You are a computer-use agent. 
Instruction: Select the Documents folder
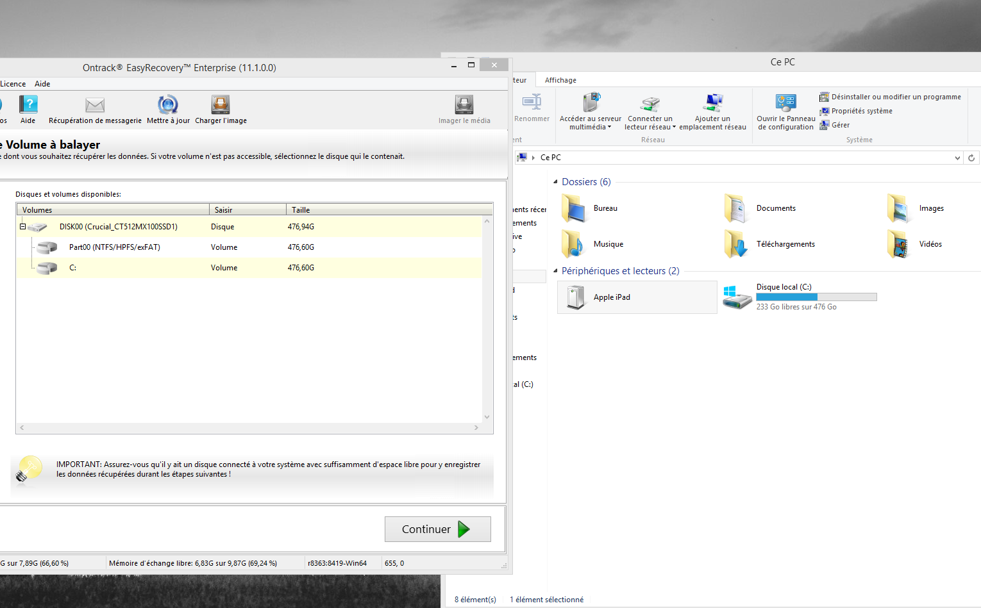tap(760, 208)
